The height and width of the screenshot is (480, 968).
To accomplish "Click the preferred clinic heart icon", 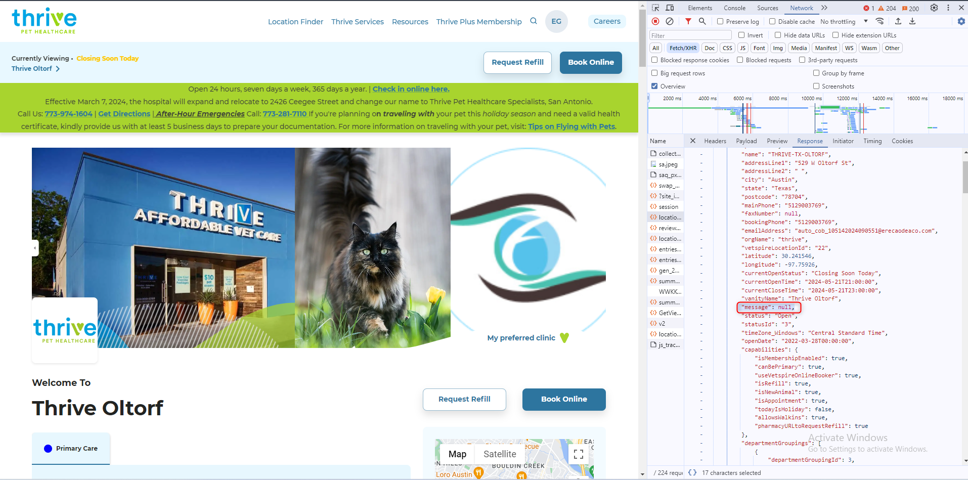I will click(x=564, y=338).
